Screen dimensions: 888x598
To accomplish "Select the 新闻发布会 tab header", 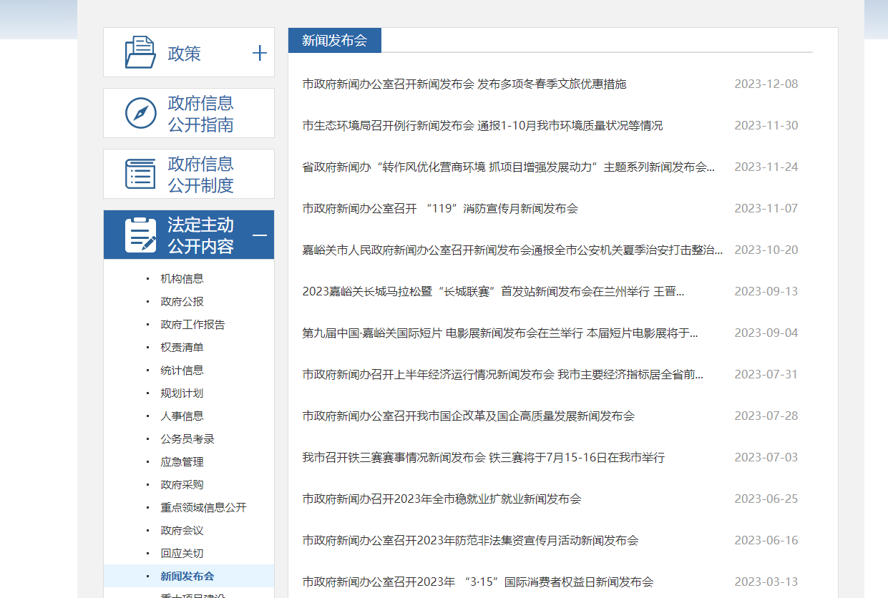I will (334, 41).
